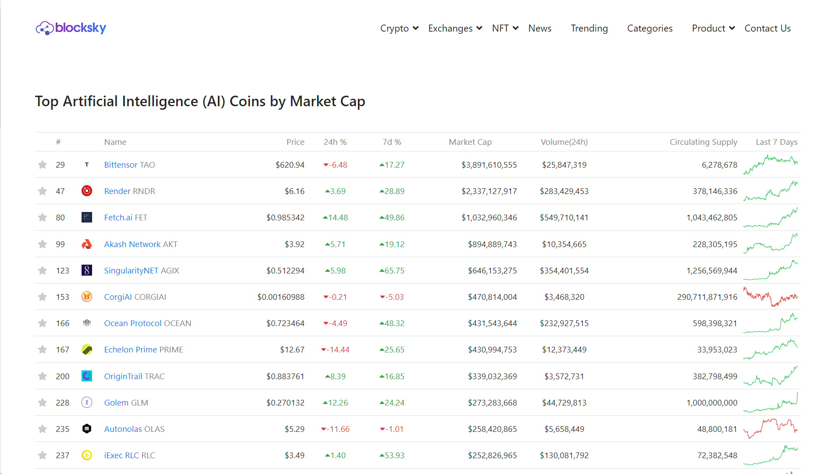
Task: Click the Echelon Prime coin icon
Action: click(87, 349)
